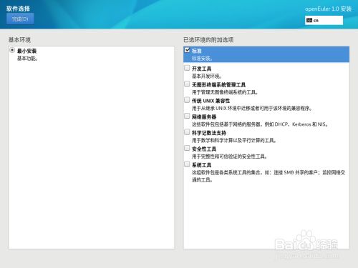
Task: Click the 基本功能。 description text
Action: pos(27,59)
